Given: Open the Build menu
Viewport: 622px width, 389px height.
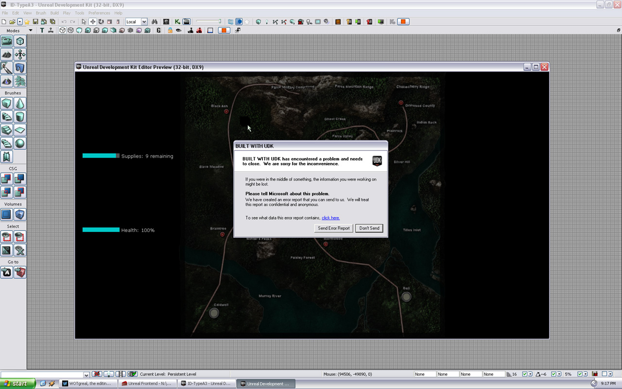Looking at the screenshot, I should coord(54,13).
